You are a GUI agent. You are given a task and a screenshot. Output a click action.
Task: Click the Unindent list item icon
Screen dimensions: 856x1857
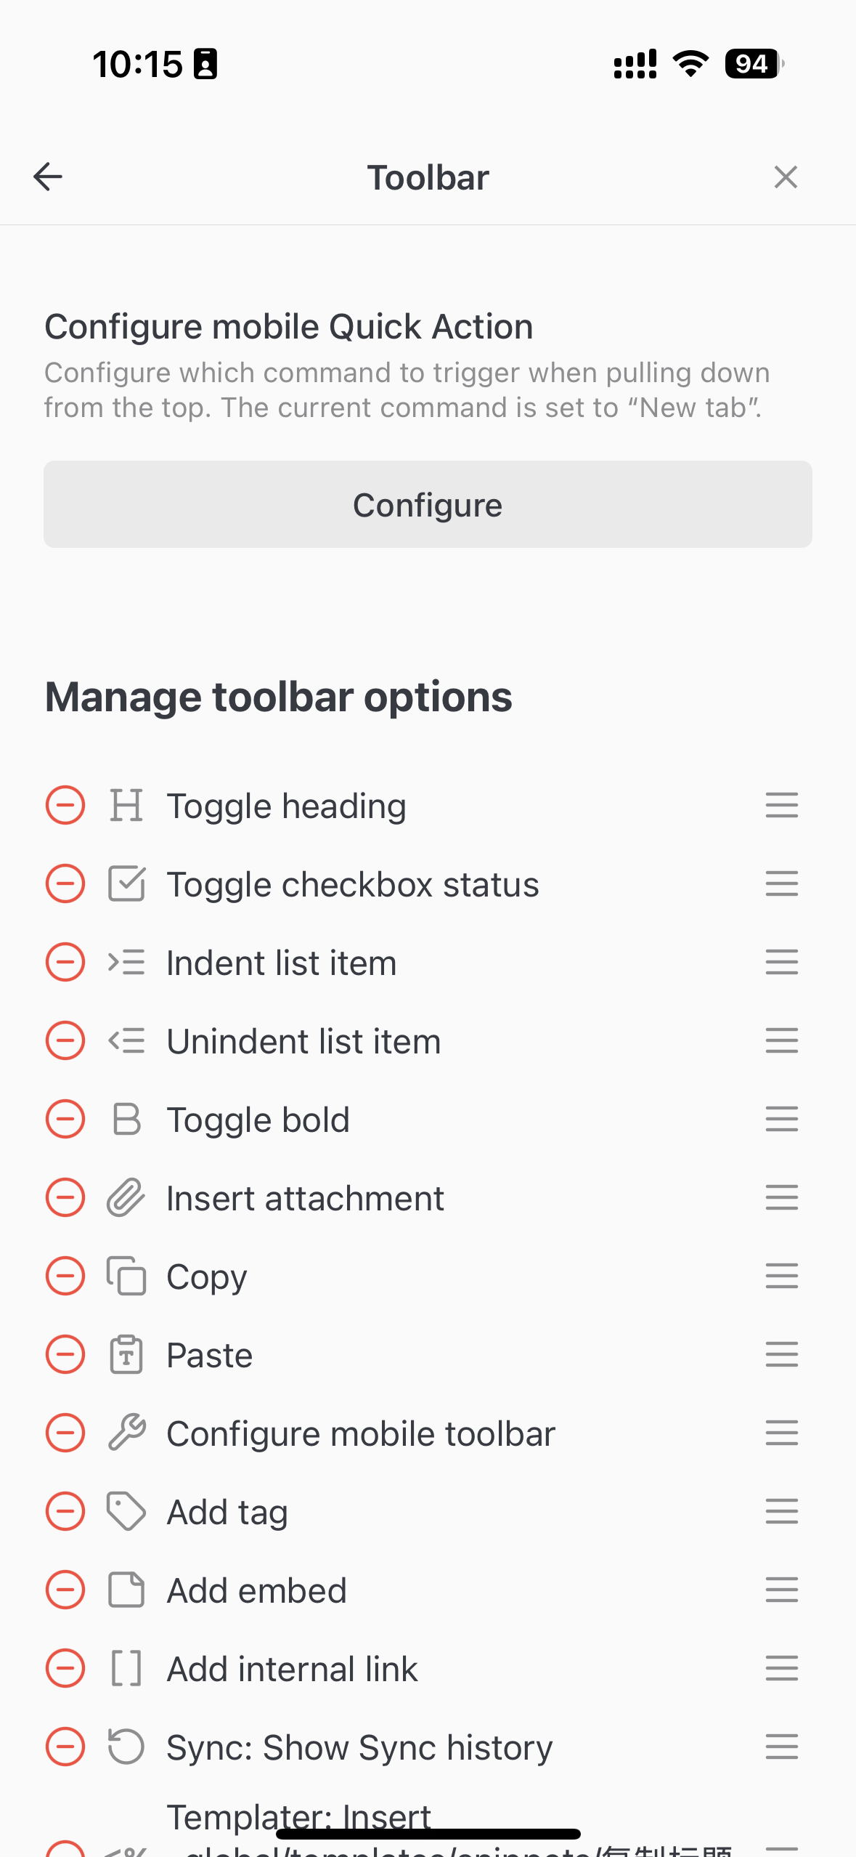click(x=126, y=1040)
